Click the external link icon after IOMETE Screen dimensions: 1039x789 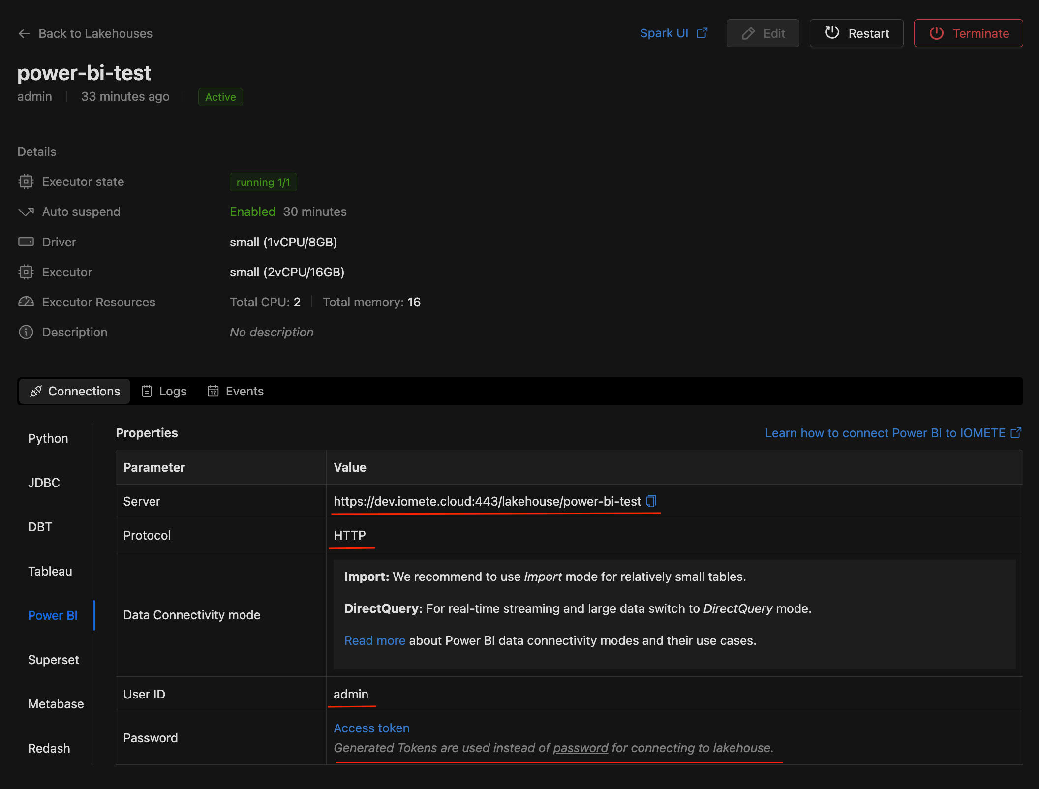[x=1016, y=432]
